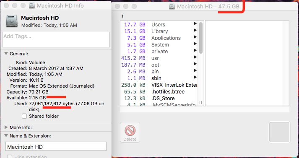Image resolution: width=299 pixels, height=158 pixels.
Task: Select the usr row
Action: point(159,58)
